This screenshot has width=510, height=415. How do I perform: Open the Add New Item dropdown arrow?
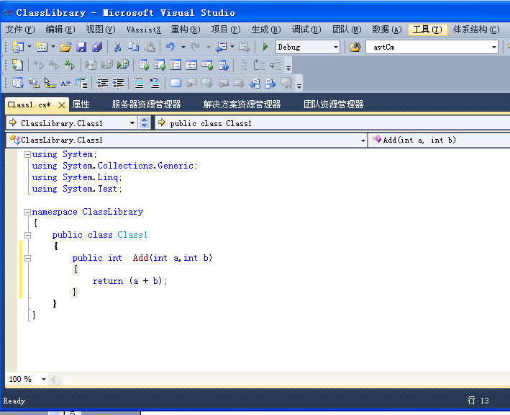[53, 48]
